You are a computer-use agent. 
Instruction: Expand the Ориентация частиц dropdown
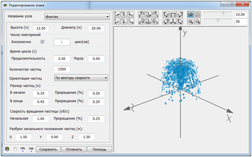coord(81,78)
